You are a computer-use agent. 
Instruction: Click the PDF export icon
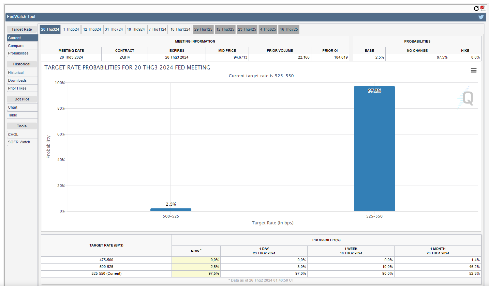point(483,9)
